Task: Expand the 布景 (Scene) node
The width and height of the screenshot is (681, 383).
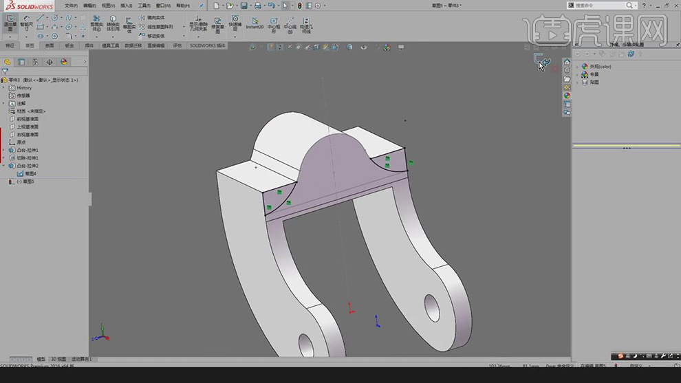Action: pyautogui.click(x=577, y=74)
